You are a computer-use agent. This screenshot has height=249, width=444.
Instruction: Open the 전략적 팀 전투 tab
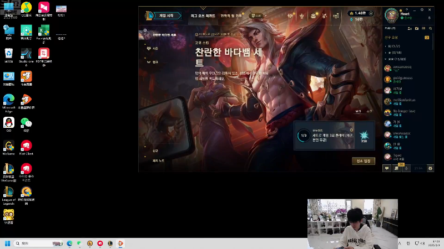[231, 15]
